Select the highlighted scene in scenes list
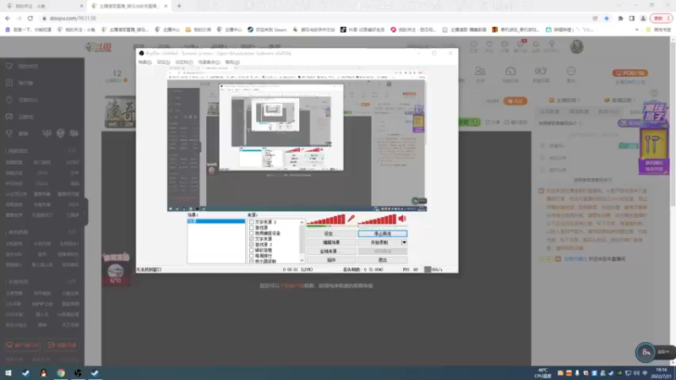The image size is (676, 380). tap(216, 221)
